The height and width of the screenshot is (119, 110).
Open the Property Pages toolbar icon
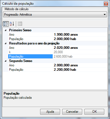click(20, 24)
